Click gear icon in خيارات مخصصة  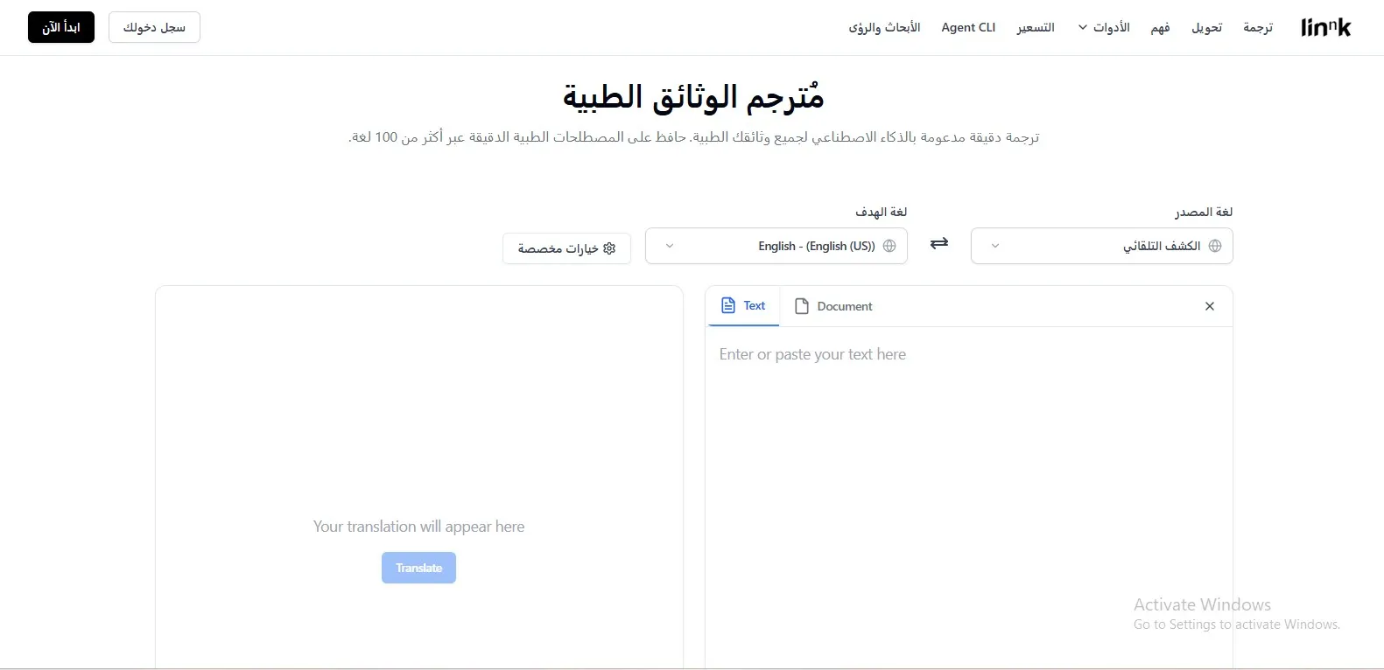(x=610, y=248)
